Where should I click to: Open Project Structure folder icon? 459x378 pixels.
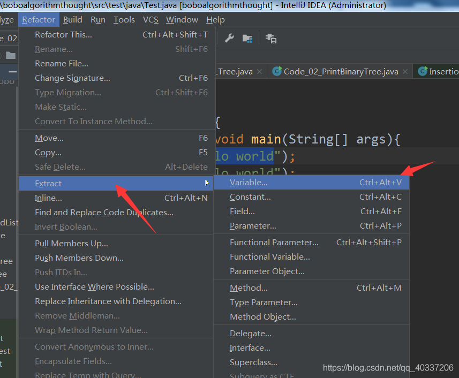pos(247,39)
